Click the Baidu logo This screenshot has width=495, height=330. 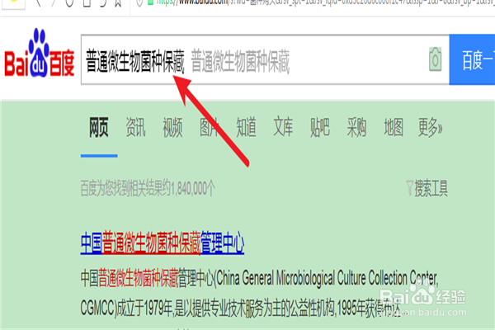click(39, 53)
